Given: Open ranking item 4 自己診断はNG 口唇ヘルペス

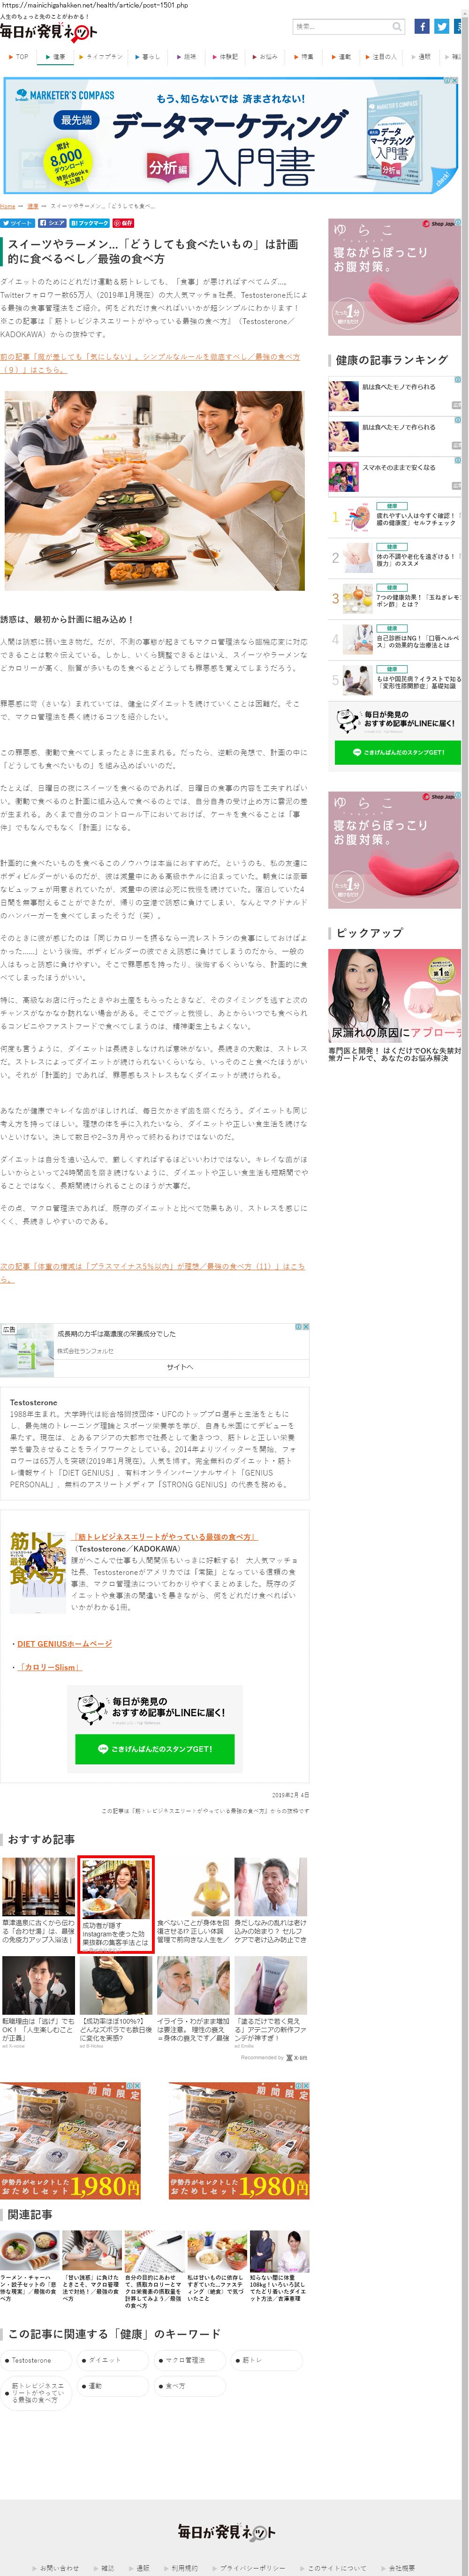Looking at the screenshot, I should 396,639.
